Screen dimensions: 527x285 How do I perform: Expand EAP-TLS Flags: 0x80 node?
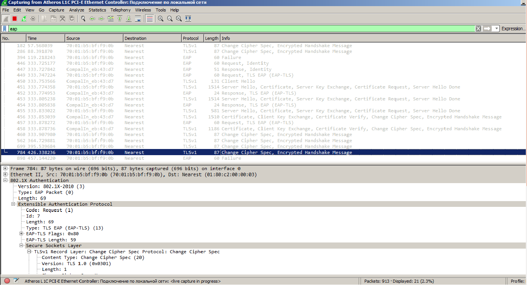[x=21, y=234]
